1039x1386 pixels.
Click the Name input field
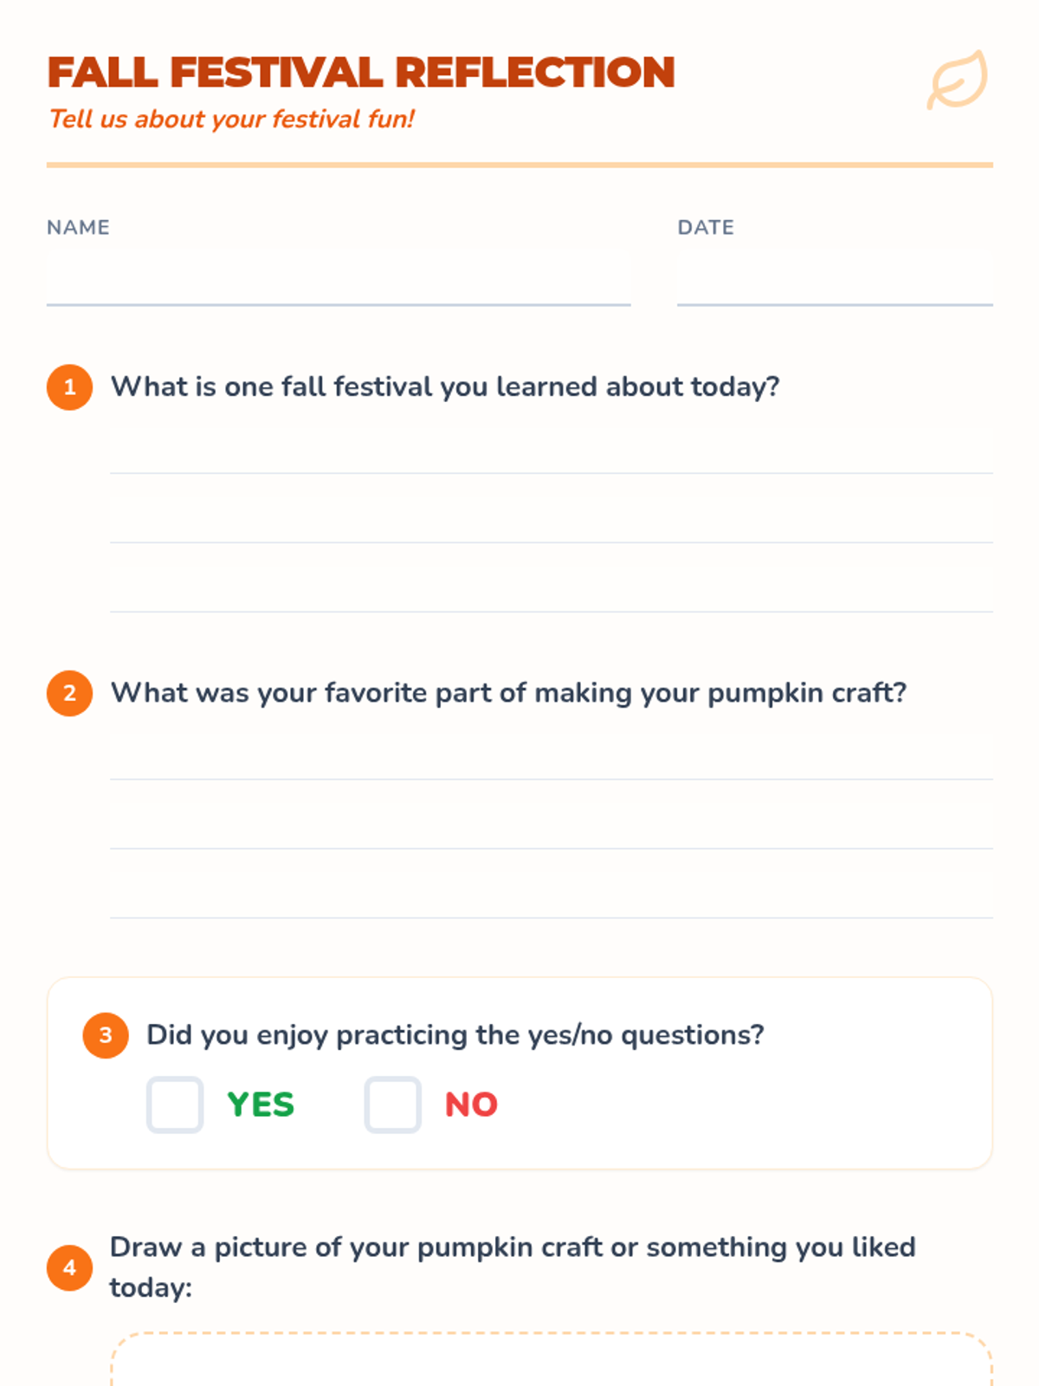pyautogui.click(x=338, y=279)
